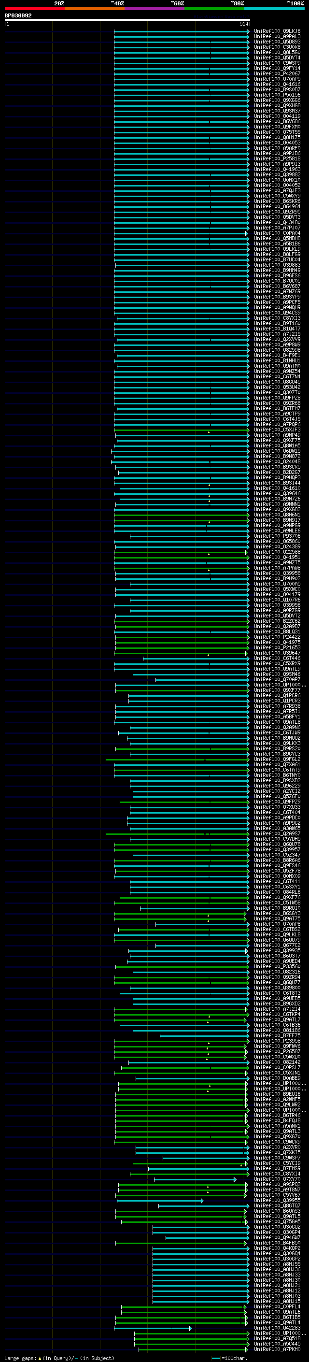Select the query name BP030092
The height and width of the screenshot is (1362, 309).
(x=18, y=15)
